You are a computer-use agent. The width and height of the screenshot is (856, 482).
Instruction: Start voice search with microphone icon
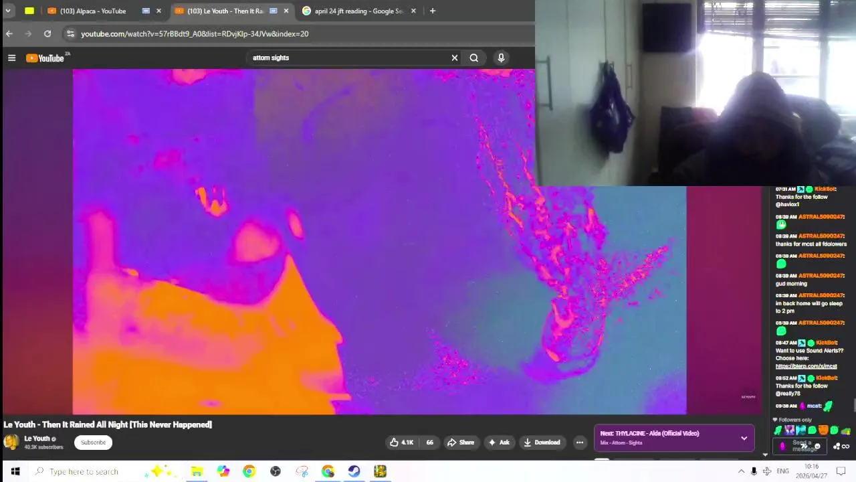[x=501, y=58]
